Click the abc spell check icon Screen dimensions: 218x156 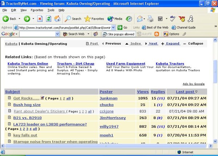point(173,19)
